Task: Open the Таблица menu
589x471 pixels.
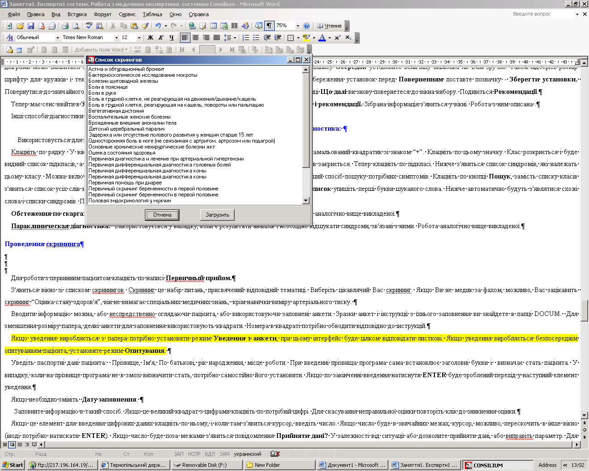Action: click(x=152, y=14)
